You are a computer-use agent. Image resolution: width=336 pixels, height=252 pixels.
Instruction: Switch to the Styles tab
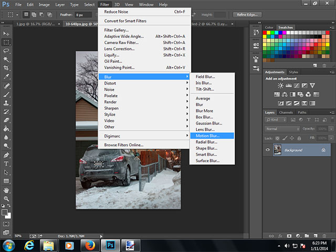[x=293, y=72]
